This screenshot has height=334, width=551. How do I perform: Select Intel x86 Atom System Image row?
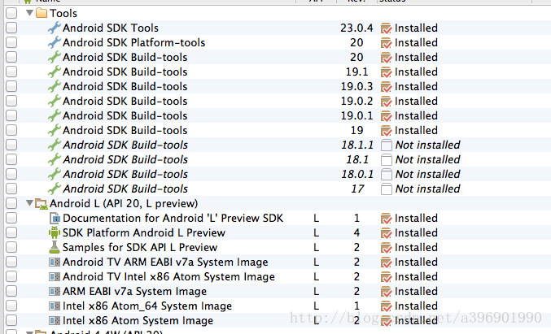278,321
